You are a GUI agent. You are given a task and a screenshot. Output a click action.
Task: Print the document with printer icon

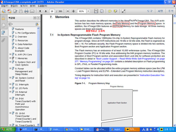click(x=26, y=11)
